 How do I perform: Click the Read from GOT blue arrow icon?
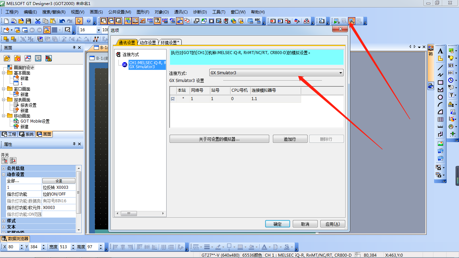click(x=280, y=21)
